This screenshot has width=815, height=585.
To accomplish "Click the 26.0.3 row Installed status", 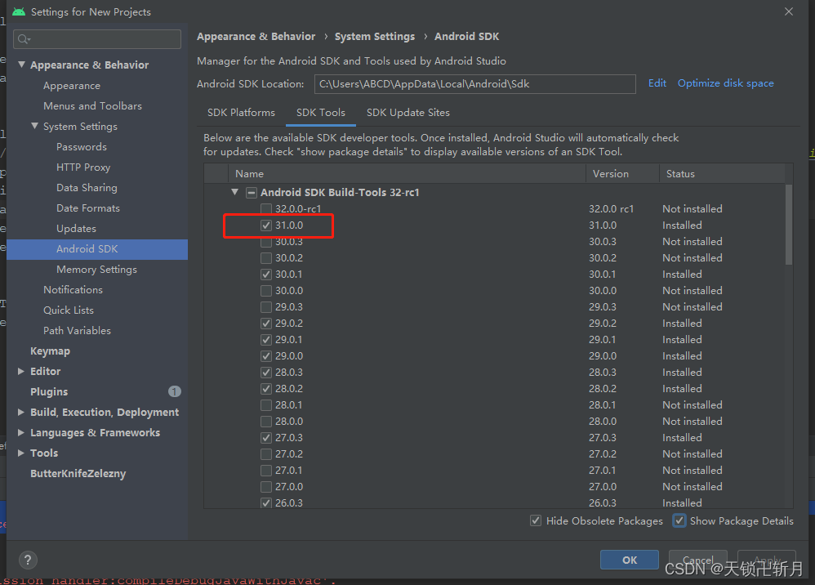I will tap(682, 502).
